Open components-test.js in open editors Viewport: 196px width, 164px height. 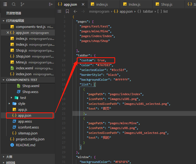click(x=28, y=27)
